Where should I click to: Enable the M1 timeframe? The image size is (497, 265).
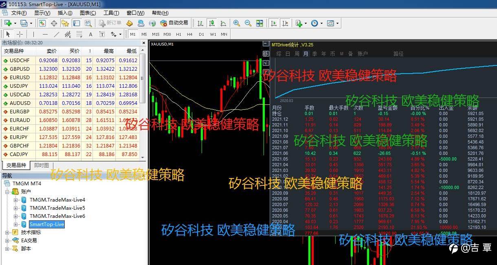[133, 35]
